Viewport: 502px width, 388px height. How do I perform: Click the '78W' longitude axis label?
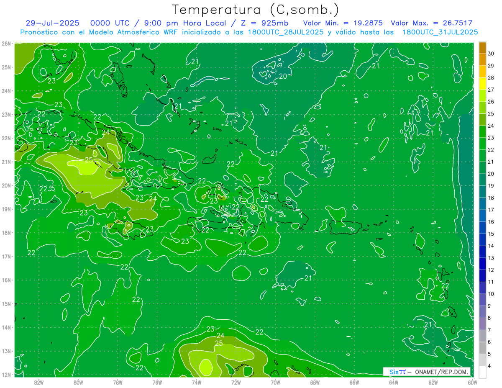tap(118, 382)
